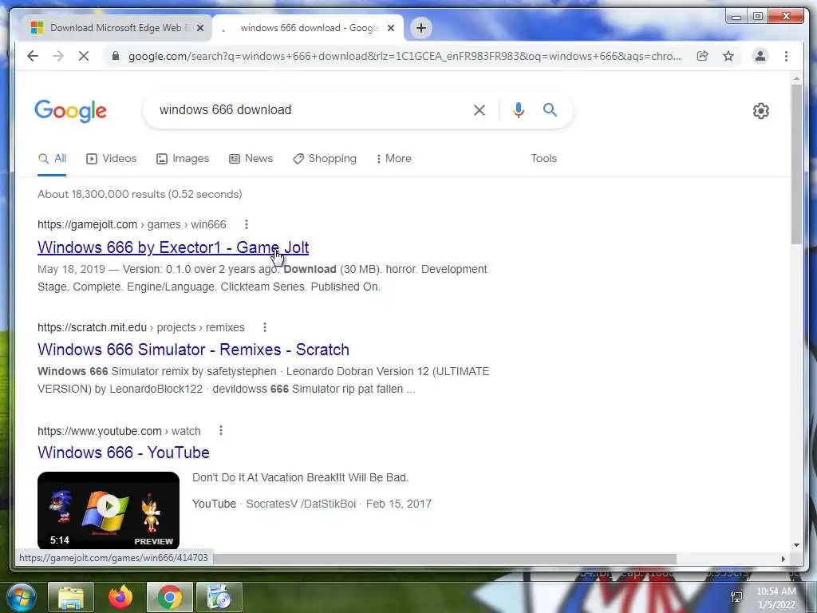The width and height of the screenshot is (817, 613).
Task: Go back using the browser back arrow
Action: pos(33,56)
